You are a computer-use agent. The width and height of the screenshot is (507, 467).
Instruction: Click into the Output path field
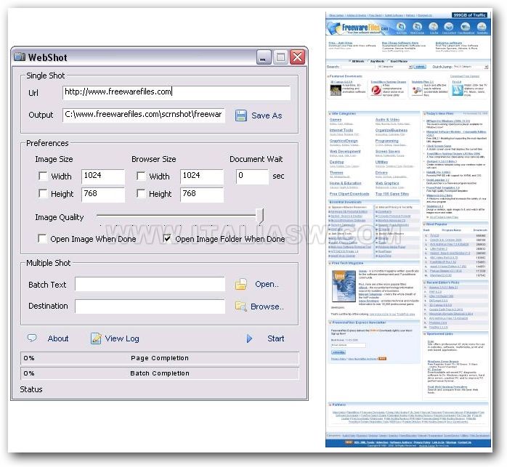click(144, 115)
